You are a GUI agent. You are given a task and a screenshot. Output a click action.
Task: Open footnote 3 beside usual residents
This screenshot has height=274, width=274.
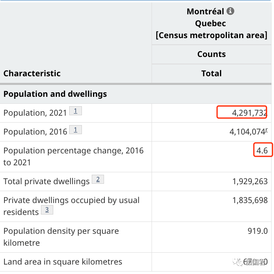(47, 210)
